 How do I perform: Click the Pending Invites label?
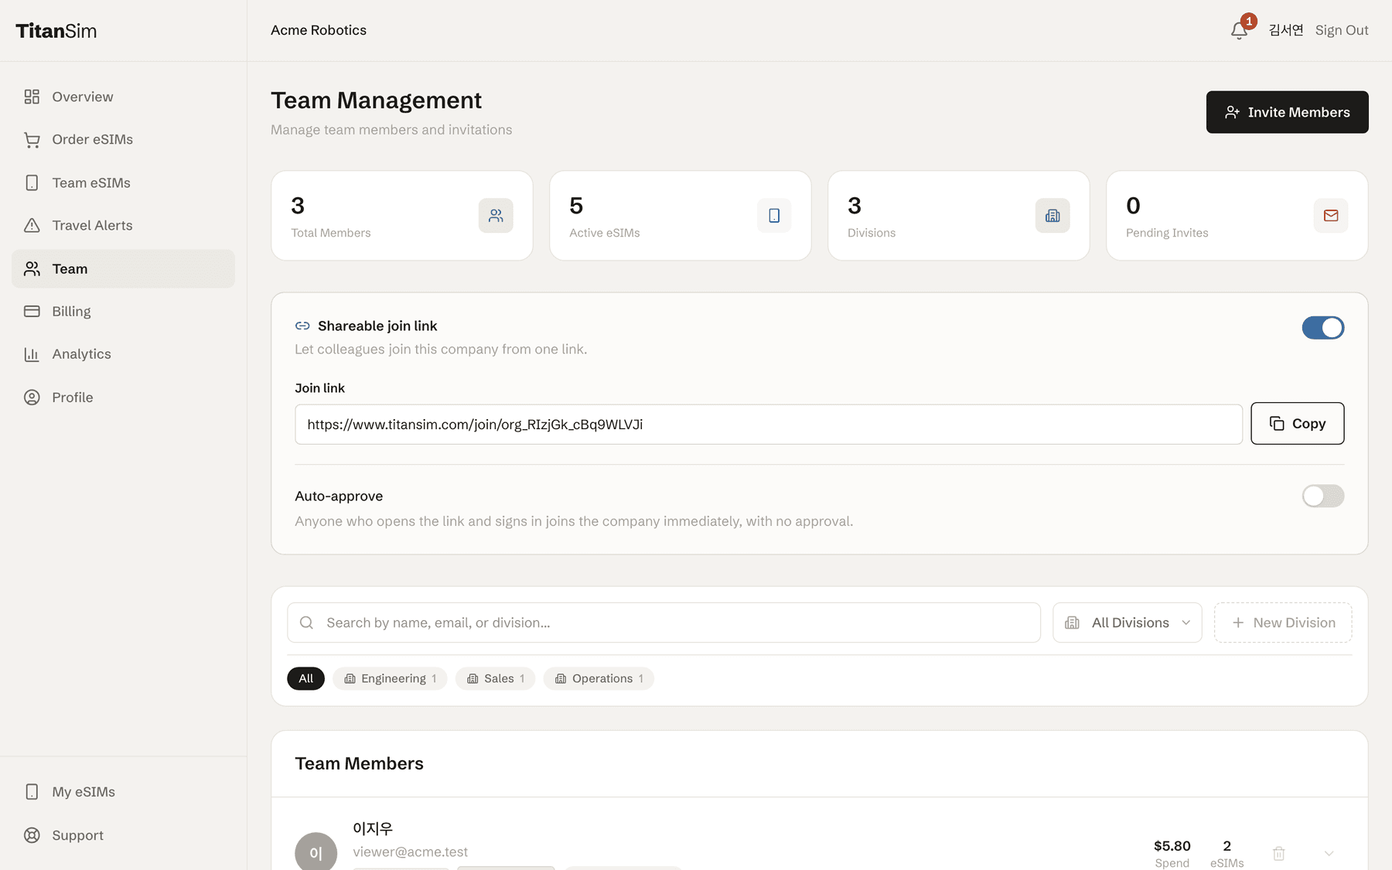(1167, 233)
